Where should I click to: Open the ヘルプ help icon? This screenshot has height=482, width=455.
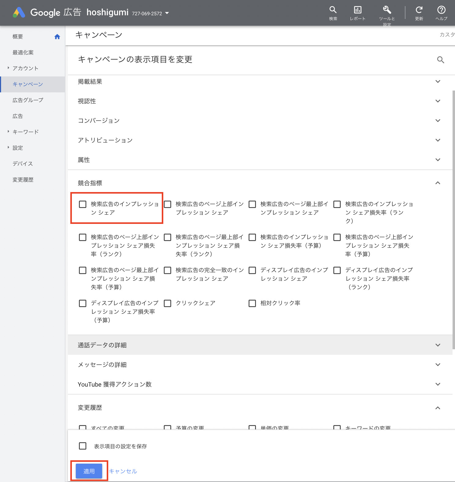coord(441,10)
